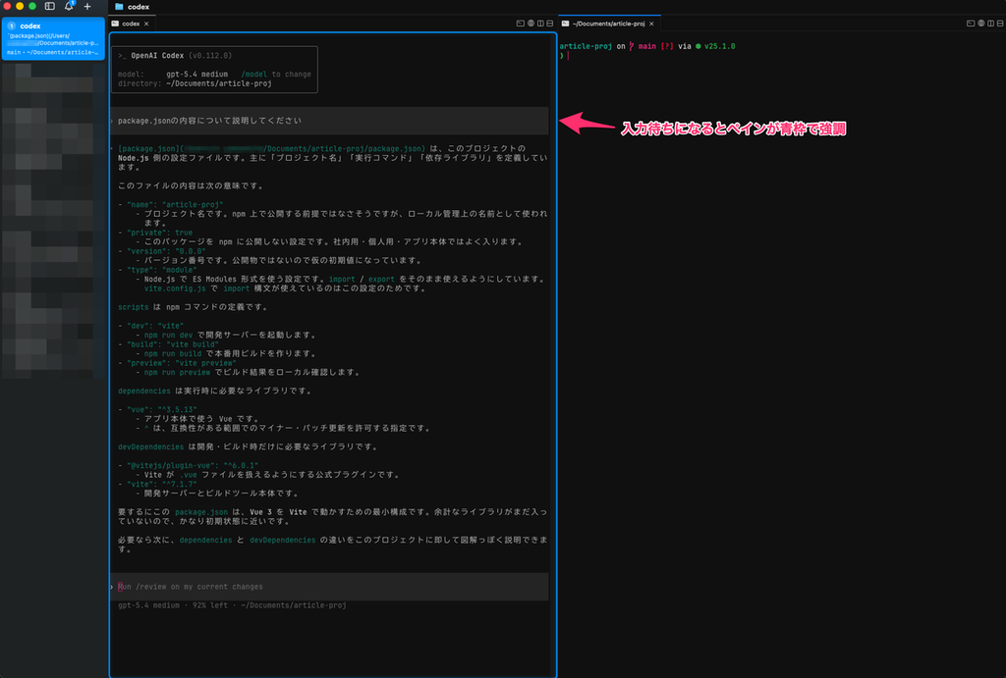Screen dimensions: 1006x678
Task: Click the '"version": "0.0.0"' line
Action: (x=166, y=251)
